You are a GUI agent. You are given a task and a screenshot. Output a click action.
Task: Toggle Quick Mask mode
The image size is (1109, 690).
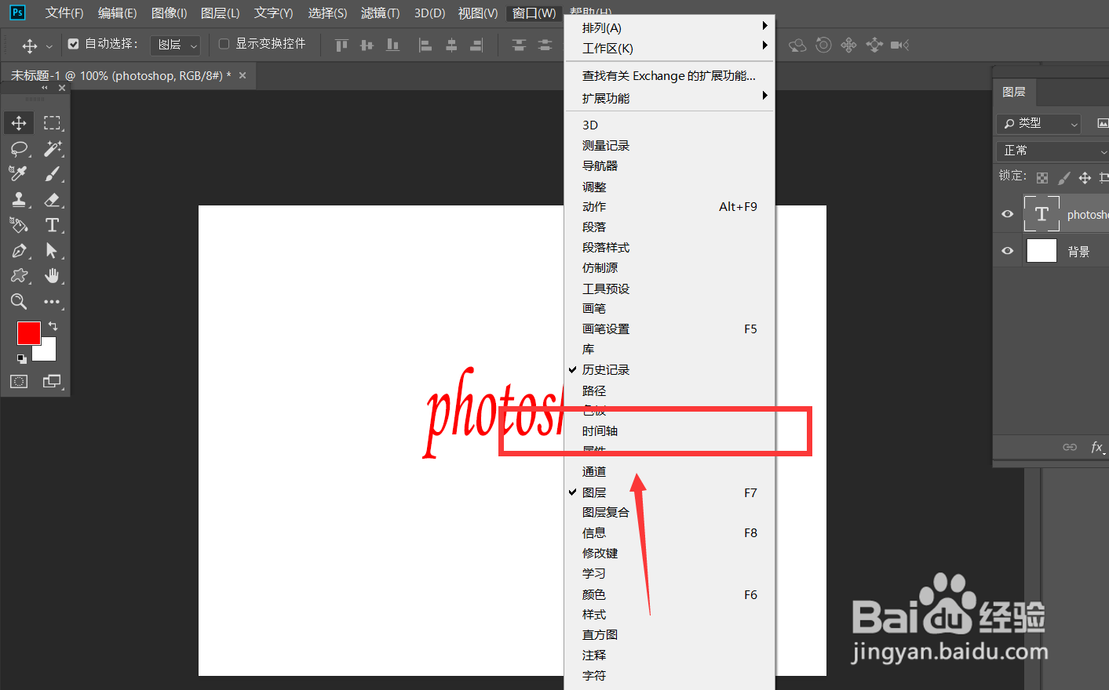click(x=19, y=382)
